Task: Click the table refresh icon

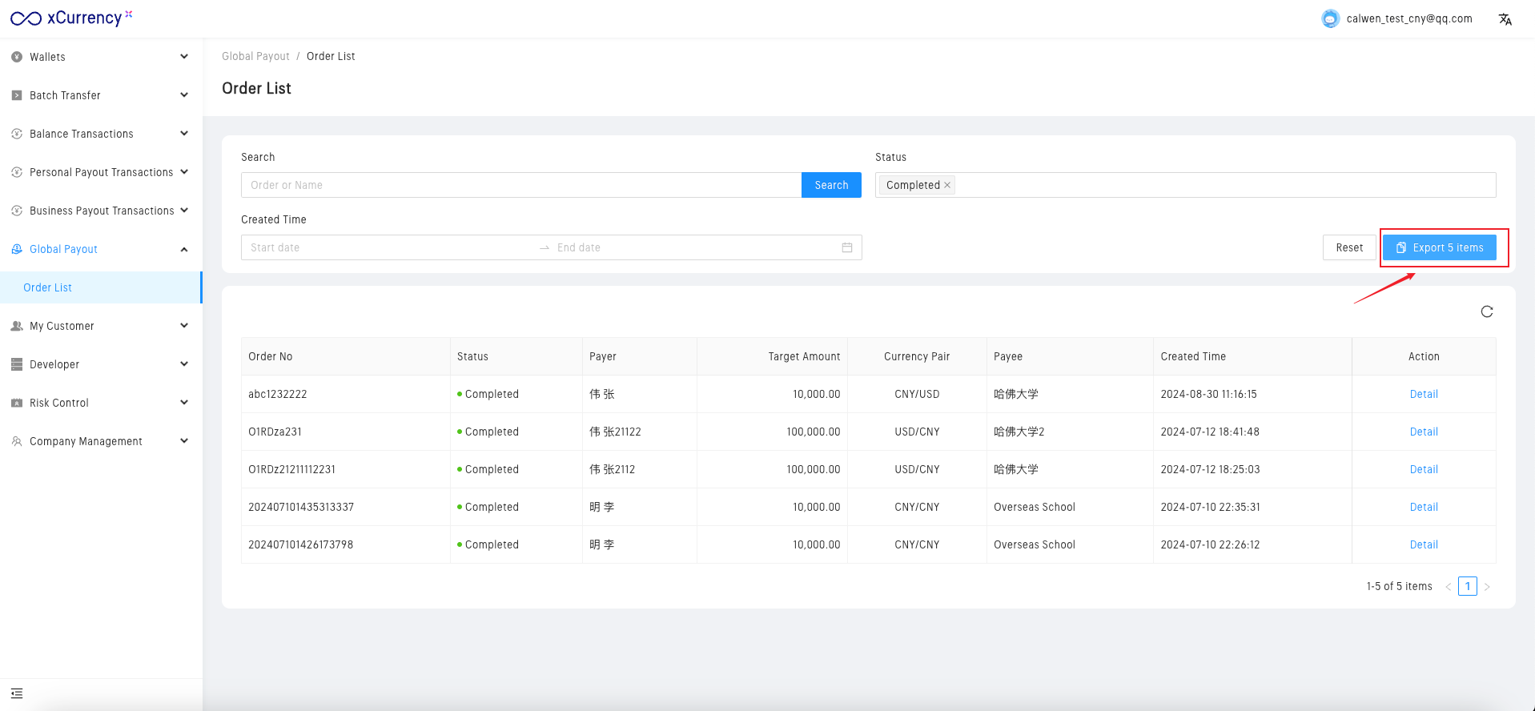Action: click(1486, 311)
